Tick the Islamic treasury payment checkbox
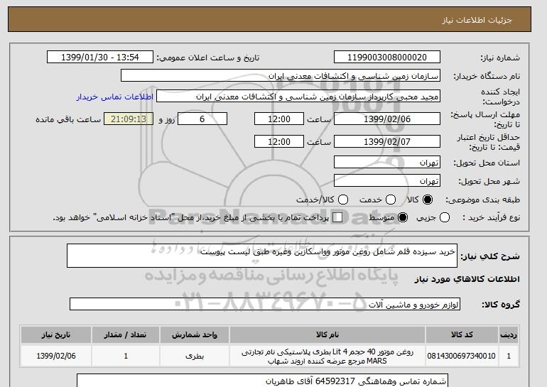The height and width of the screenshot is (387, 547). (x=337, y=217)
